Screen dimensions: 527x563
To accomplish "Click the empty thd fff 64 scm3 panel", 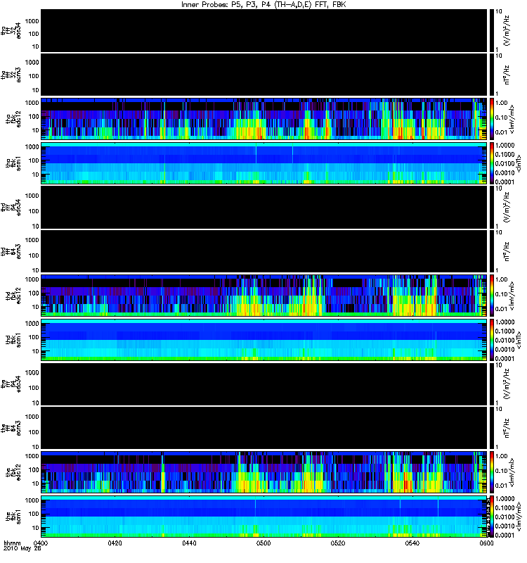I will [264, 251].
